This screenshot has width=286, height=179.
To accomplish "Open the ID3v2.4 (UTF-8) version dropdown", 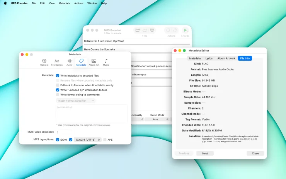I will tap(88, 140).
